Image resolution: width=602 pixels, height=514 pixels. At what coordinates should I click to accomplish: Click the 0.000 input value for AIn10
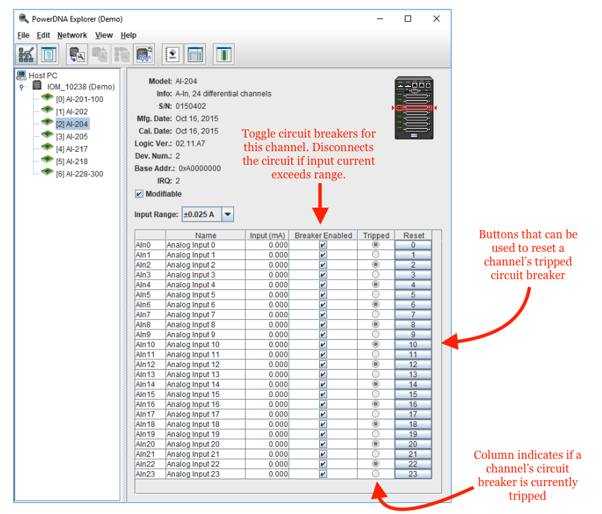267,344
